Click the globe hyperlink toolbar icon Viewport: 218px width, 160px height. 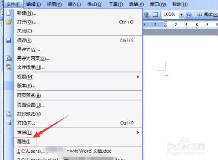147,15
